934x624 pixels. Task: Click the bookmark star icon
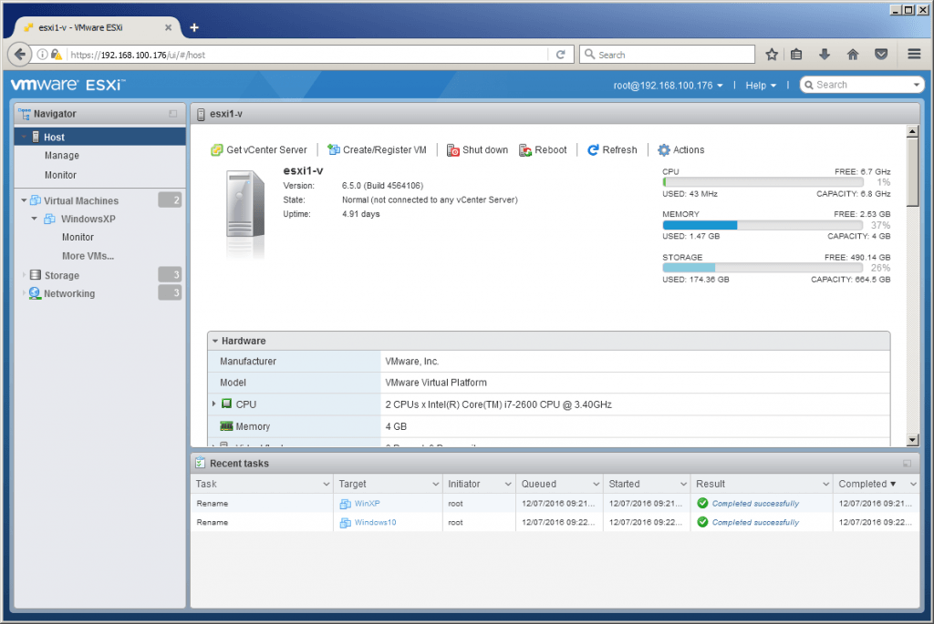tap(772, 54)
